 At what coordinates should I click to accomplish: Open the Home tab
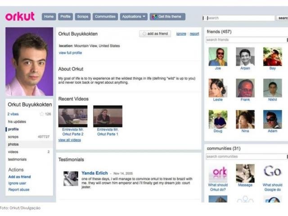point(49,17)
